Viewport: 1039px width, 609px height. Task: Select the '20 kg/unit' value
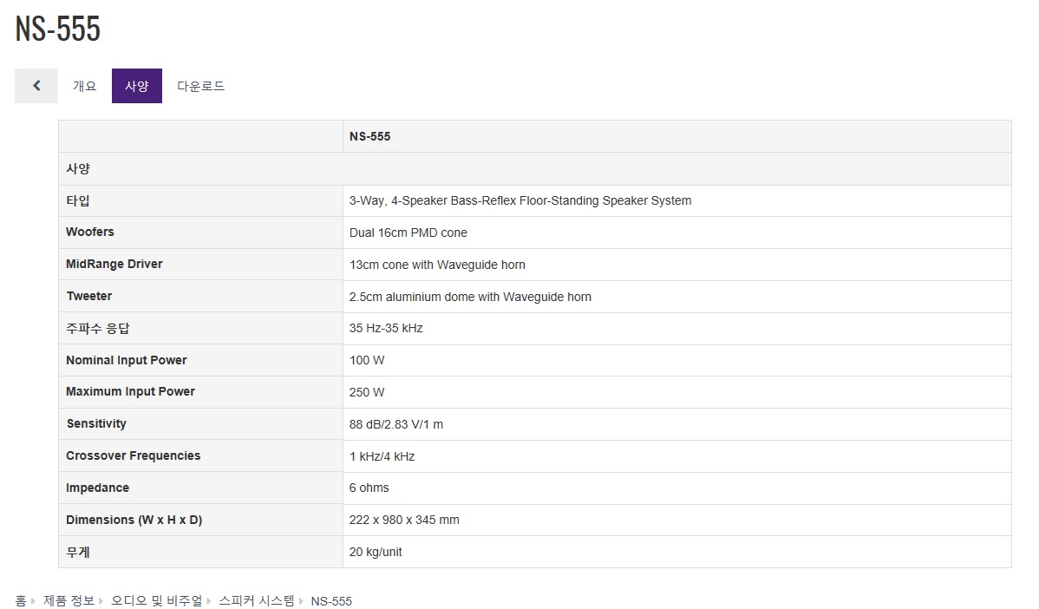pyautogui.click(x=376, y=552)
